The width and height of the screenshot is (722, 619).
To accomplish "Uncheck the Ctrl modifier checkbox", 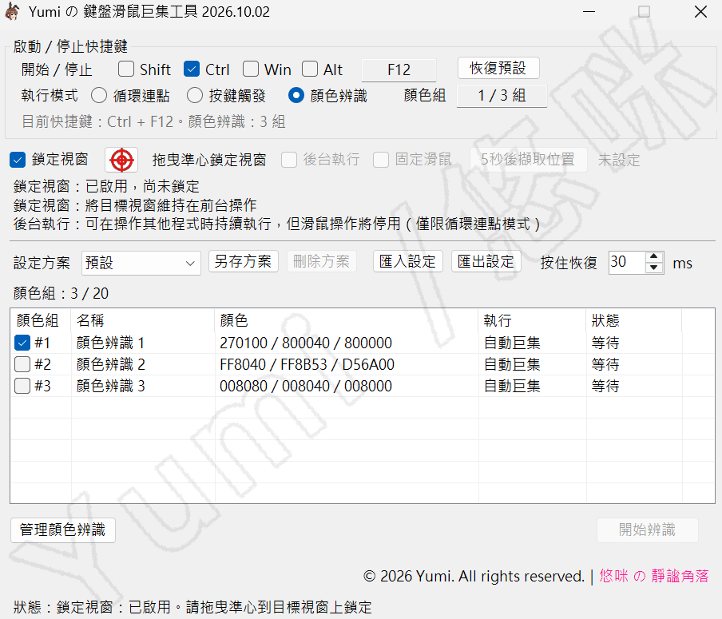I will click(x=192, y=69).
